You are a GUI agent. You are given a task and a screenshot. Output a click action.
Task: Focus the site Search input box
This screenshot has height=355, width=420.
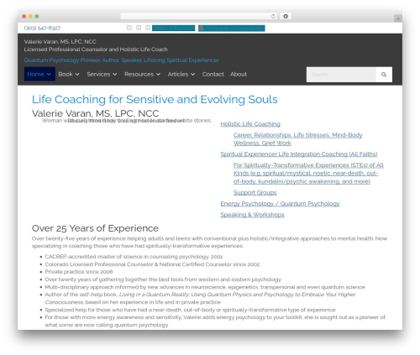point(342,75)
